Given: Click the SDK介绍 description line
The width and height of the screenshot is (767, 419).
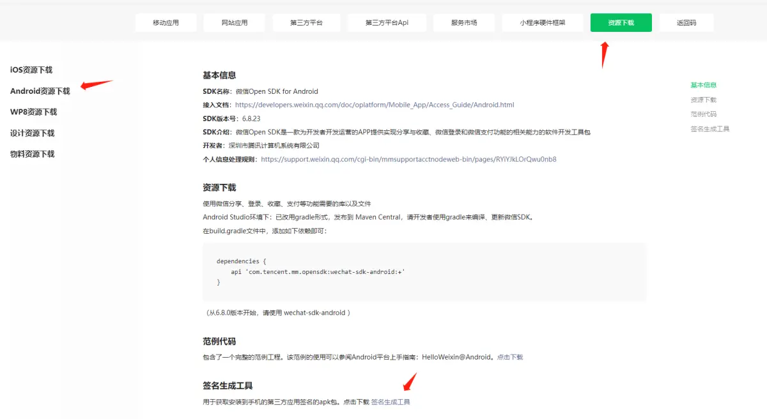Looking at the screenshot, I should (396, 132).
